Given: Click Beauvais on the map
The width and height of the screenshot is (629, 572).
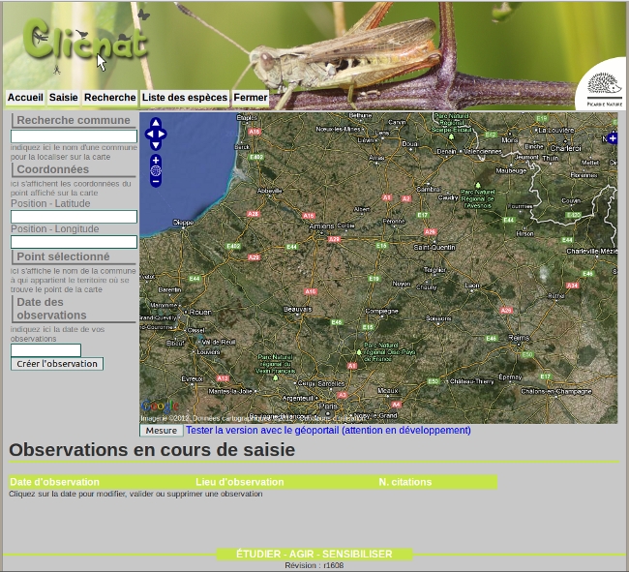Looking at the screenshot, I should [x=298, y=310].
